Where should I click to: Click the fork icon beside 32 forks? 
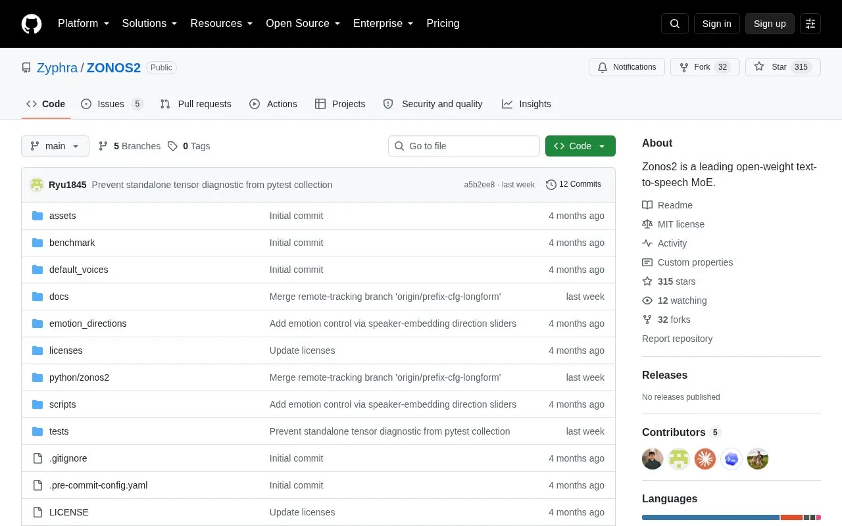pyautogui.click(x=647, y=320)
